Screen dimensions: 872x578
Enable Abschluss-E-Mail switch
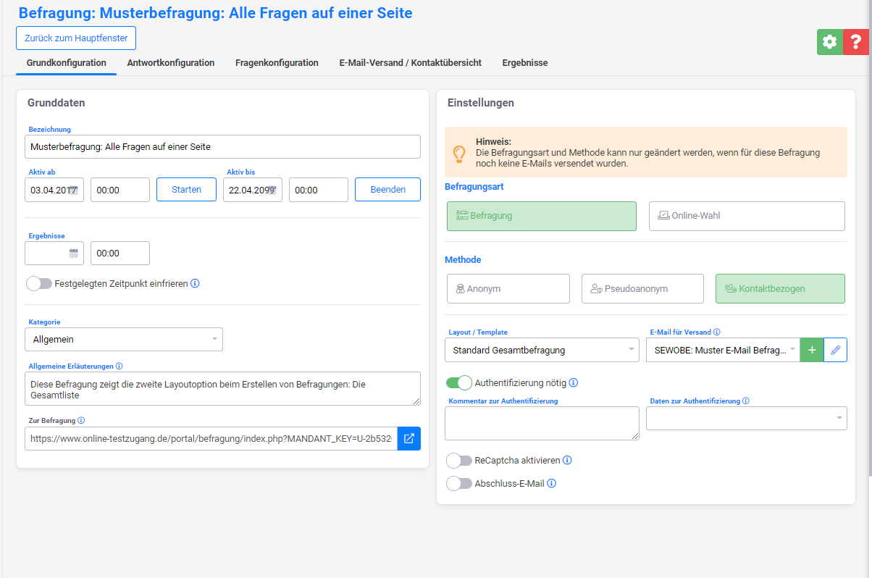coord(459,484)
